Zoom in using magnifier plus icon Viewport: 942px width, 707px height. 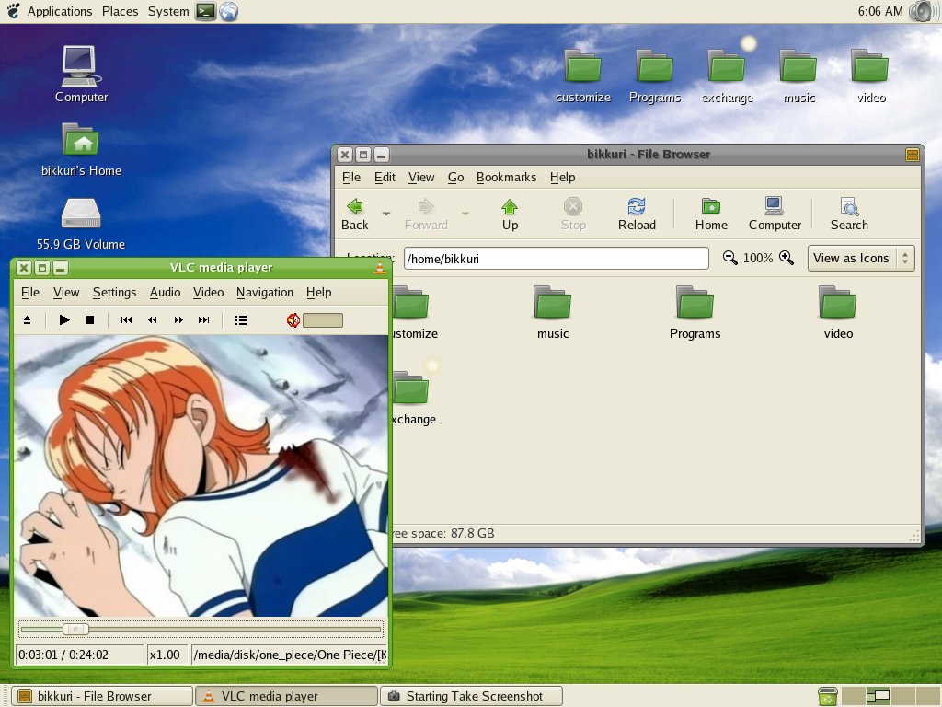787,258
